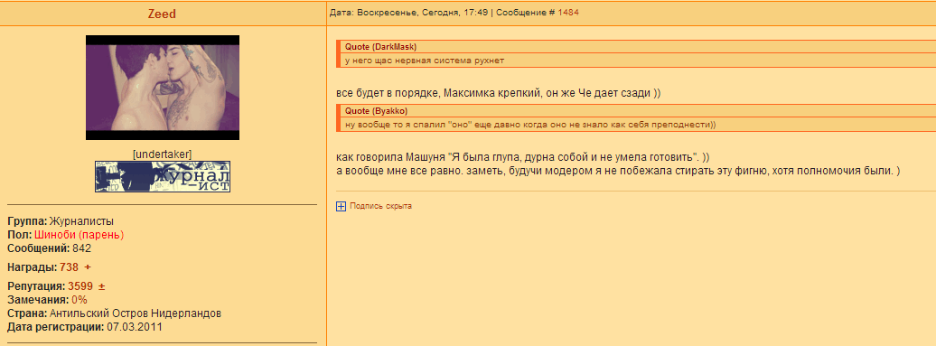936x346 pixels.
Task: Click the sentence about будучи модером
Action: point(618,171)
